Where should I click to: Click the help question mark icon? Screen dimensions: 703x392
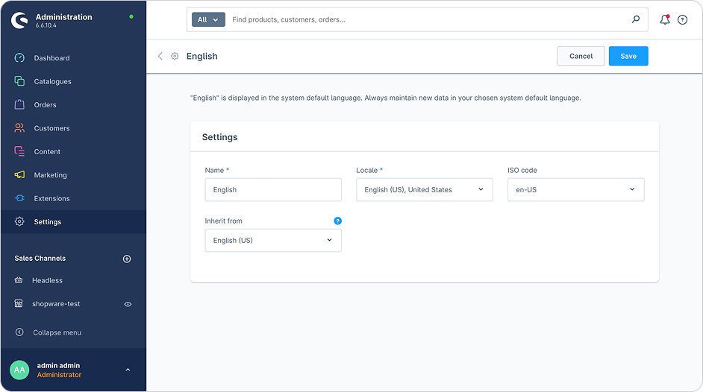pos(682,20)
